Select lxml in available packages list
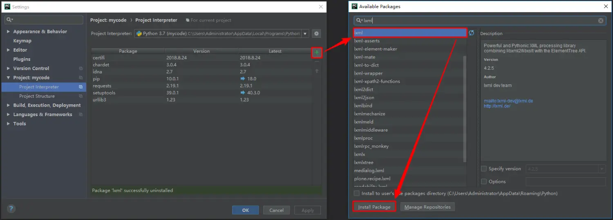 410,33
